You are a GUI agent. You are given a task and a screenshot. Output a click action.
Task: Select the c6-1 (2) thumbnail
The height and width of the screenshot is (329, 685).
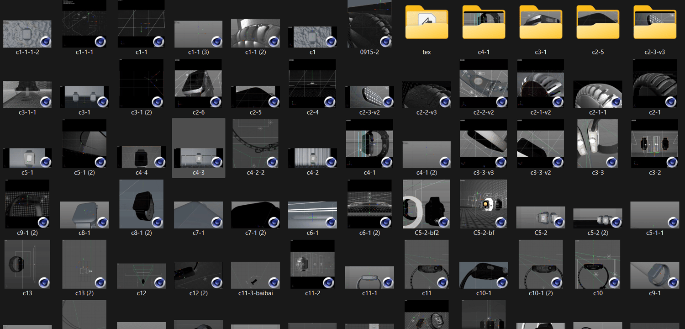(x=369, y=204)
